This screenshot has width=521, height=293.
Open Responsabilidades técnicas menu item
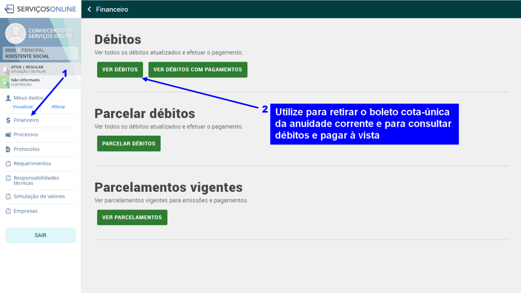(36, 180)
